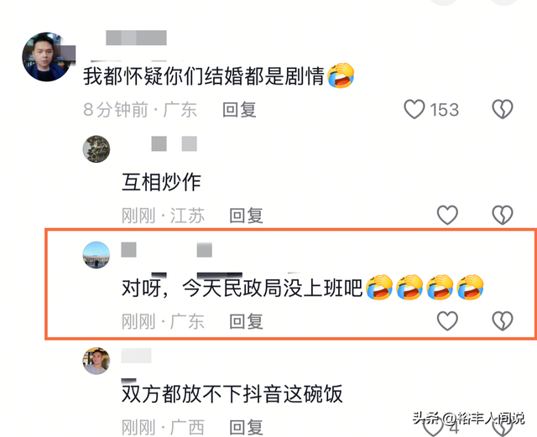Tap the 153 like count
Image resolution: width=537 pixels, height=437 pixels.
444,110
